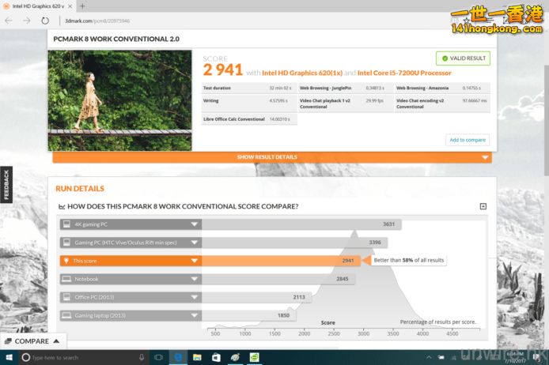Screen dimensions: 549x365
Task: Expand the Office PC (2013) dropdown
Action: pyautogui.click(x=195, y=297)
